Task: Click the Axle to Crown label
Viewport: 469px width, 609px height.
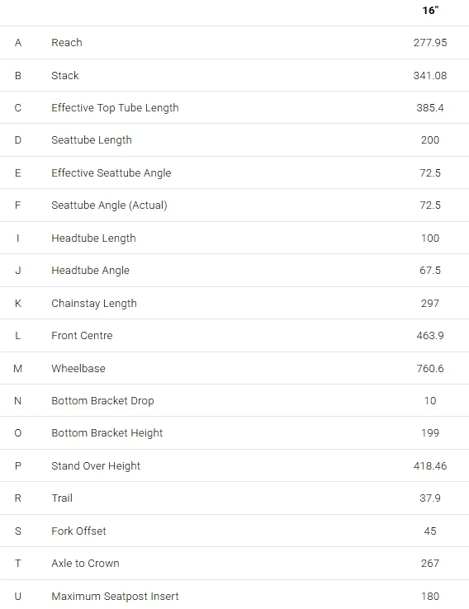Action: [86, 564]
